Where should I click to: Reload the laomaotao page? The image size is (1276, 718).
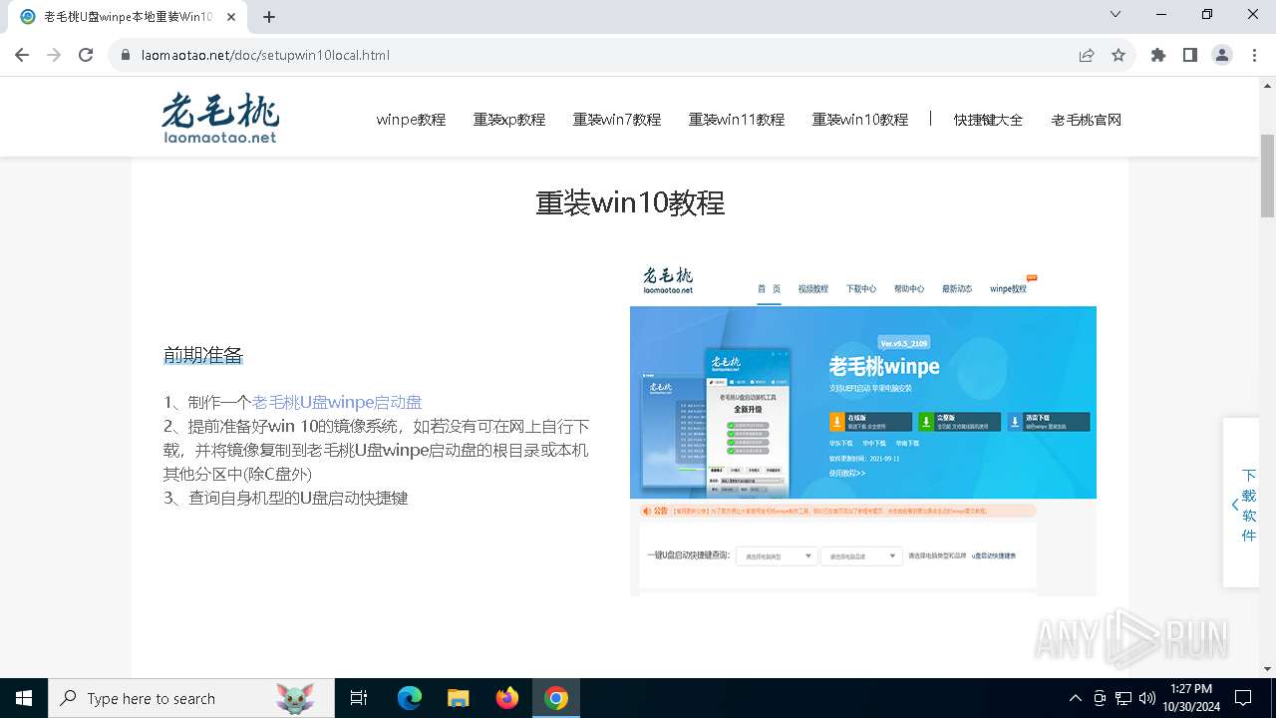86,55
